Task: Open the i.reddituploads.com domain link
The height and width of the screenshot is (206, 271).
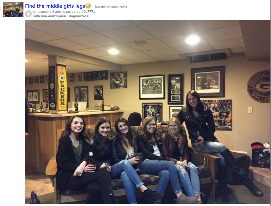Action: tap(111, 7)
